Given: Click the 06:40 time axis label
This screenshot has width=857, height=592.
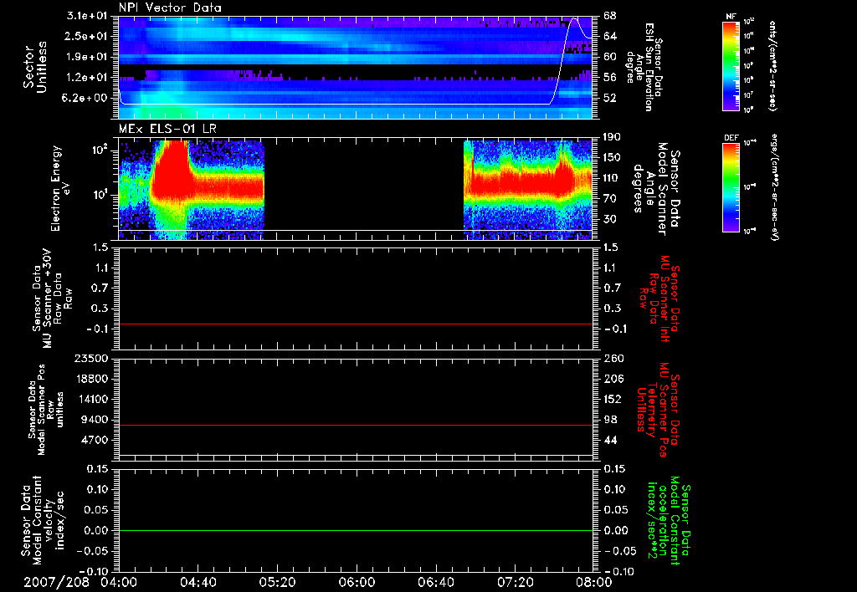Looking at the screenshot, I should [x=435, y=582].
